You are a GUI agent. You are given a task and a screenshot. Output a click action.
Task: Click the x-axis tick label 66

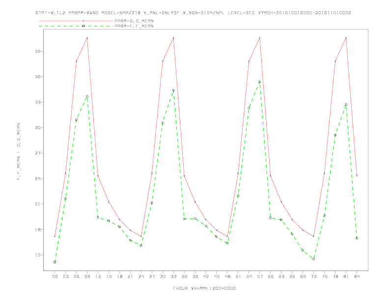pos(292,276)
